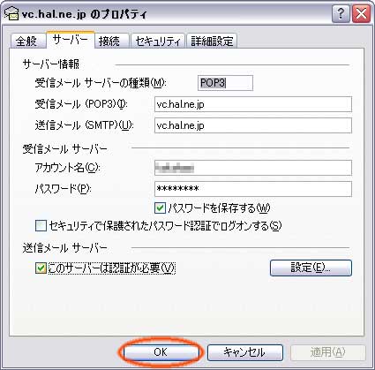
Task: Open the 接続 tab
Action: click(x=110, y=41)
